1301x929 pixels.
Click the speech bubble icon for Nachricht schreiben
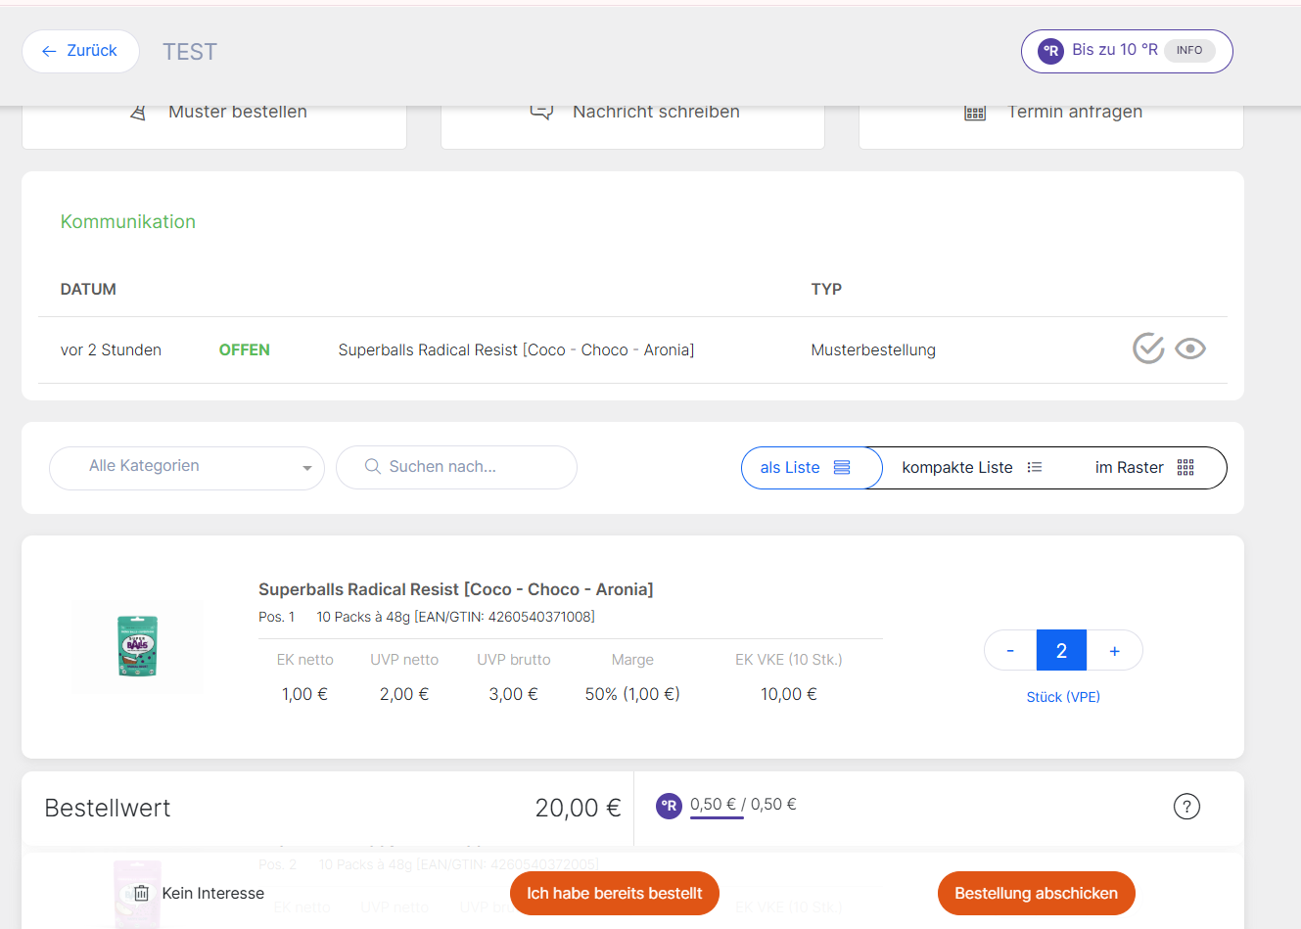541,113
